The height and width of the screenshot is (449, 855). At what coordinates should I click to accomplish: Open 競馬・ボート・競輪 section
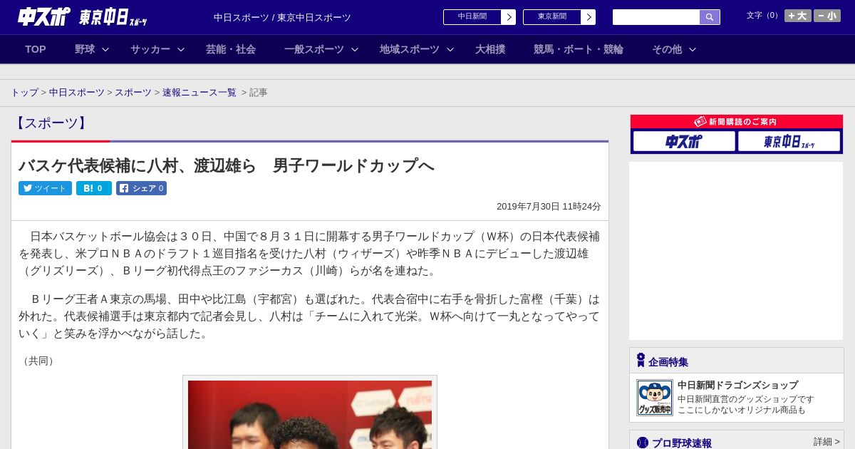(579, 49)
